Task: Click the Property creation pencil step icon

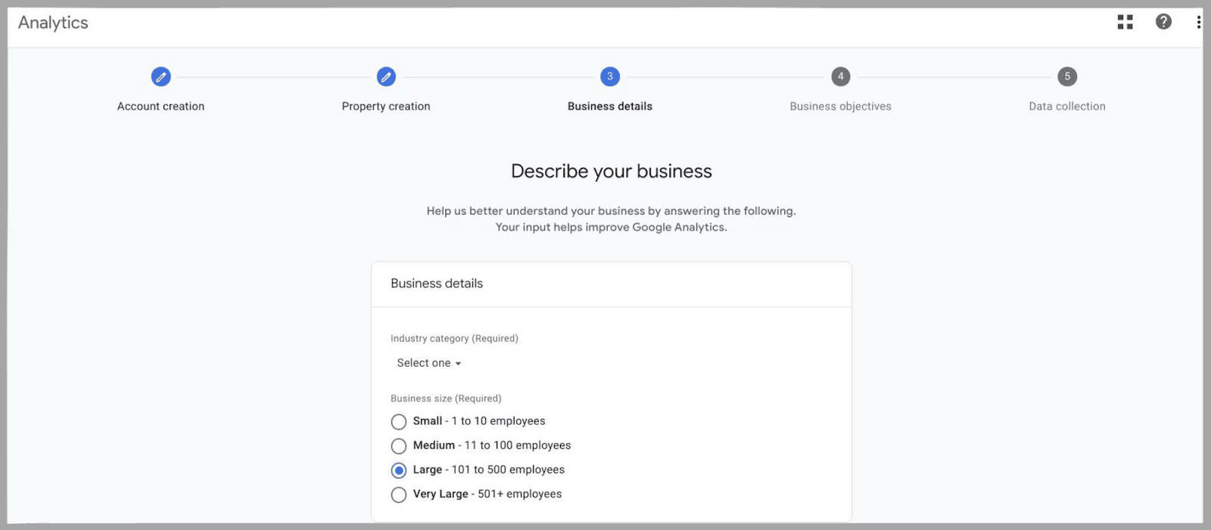Action: (386, 76)
